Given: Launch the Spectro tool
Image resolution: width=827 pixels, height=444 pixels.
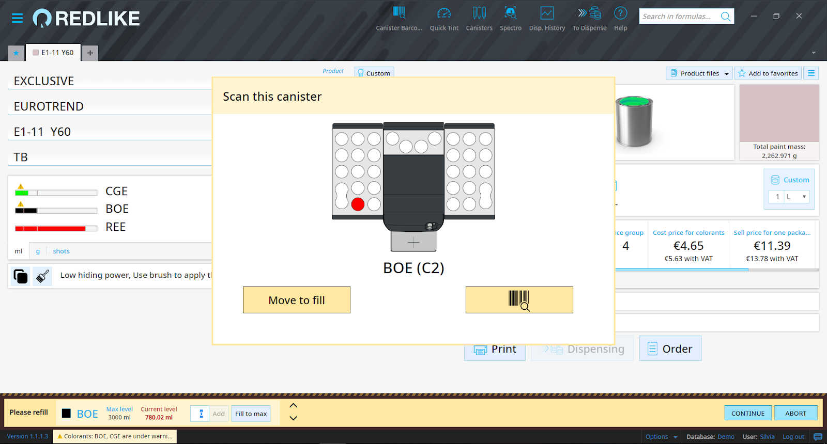Looking at the screenshot, I should click(510, 19).
